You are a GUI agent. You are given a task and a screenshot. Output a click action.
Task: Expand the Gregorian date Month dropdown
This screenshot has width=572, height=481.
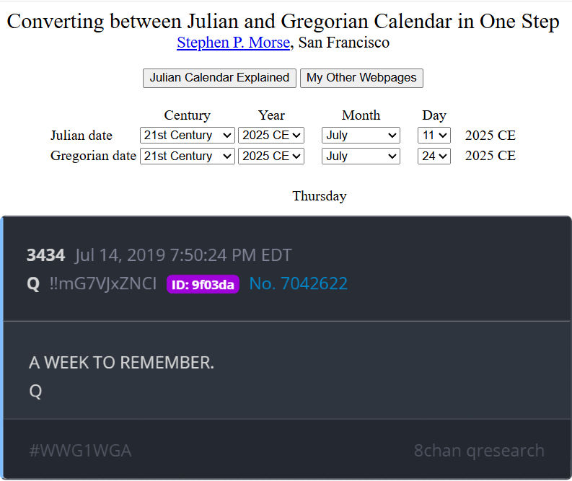361,156
